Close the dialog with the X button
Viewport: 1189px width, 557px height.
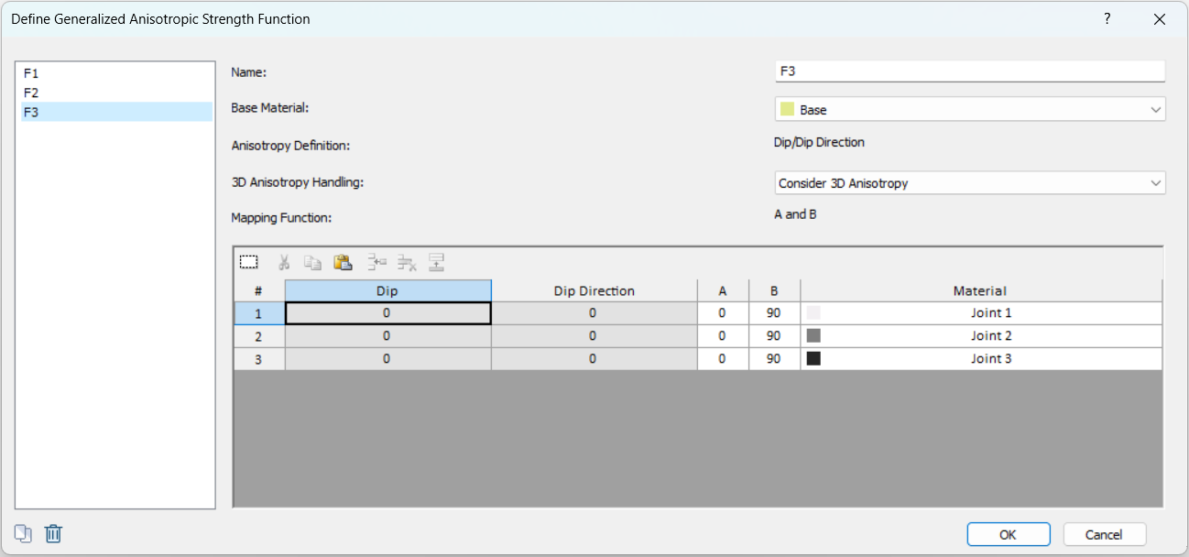(1160, 18)
